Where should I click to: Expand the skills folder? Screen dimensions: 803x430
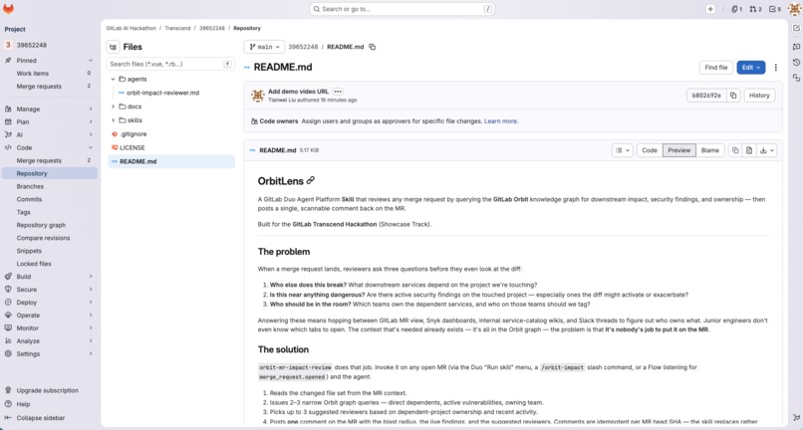(x=114, y=120)
